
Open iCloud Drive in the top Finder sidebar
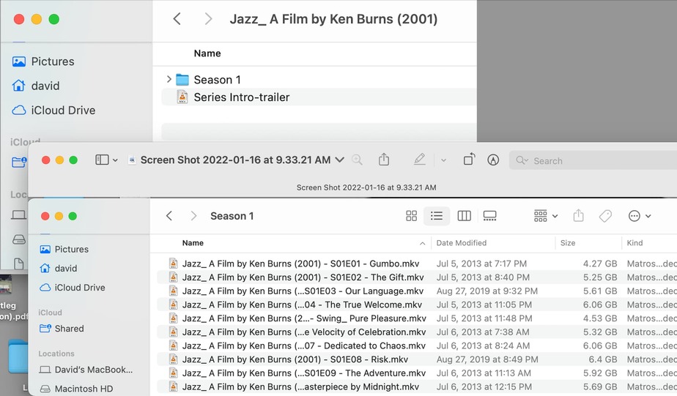tap(53, 110)
